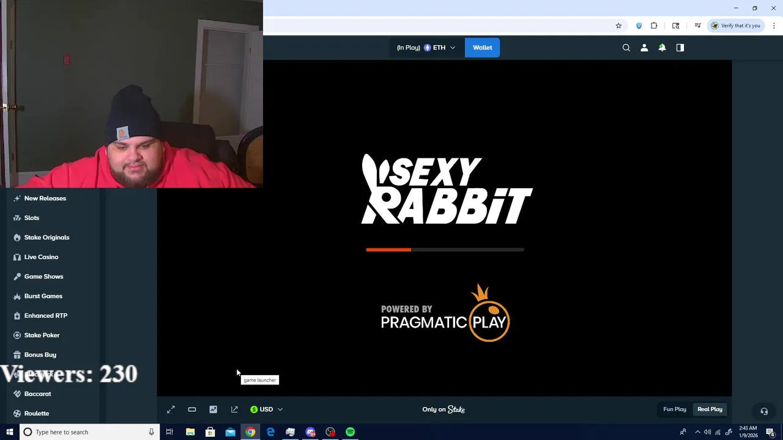Open the user profile icon
Screen dimensions: 783x440
click(x=644, y=48)
